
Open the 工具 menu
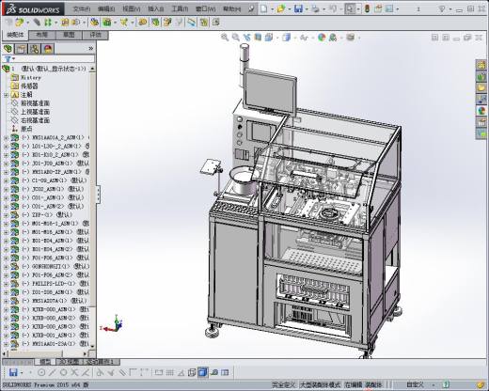[180, 8]
